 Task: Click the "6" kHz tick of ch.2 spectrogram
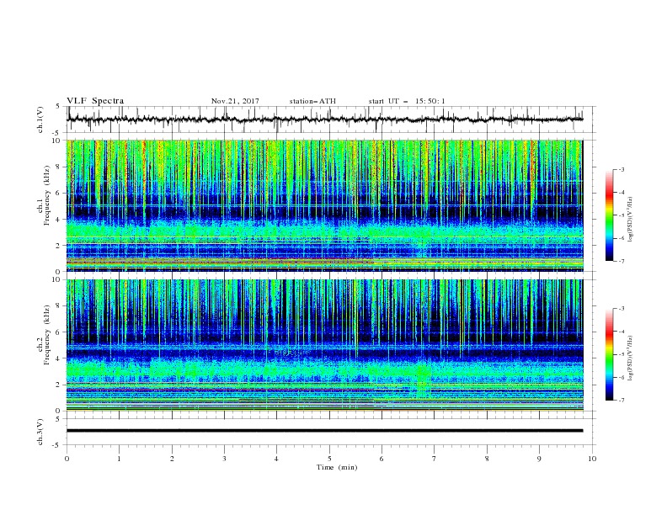(60, 332)
